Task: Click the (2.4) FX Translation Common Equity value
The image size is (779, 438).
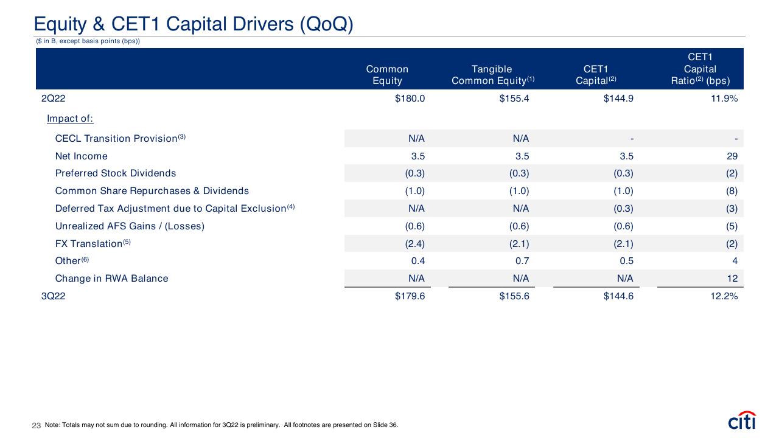Action: (x=415, y=243)
